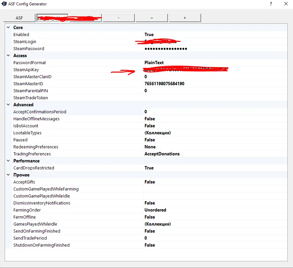Toggle AcceptGifts value False
Screen dimensions: 293x268
(x=150, y=182)
